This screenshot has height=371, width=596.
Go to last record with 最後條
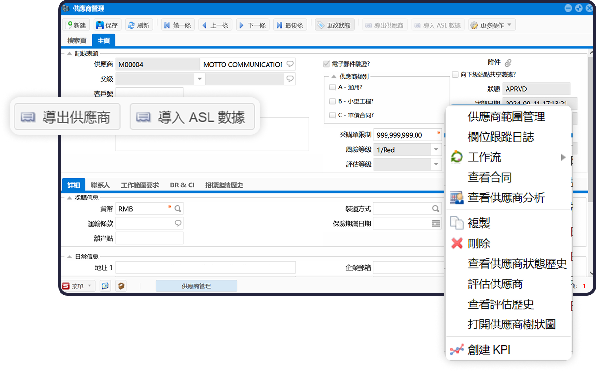click(x=279, y=25)
